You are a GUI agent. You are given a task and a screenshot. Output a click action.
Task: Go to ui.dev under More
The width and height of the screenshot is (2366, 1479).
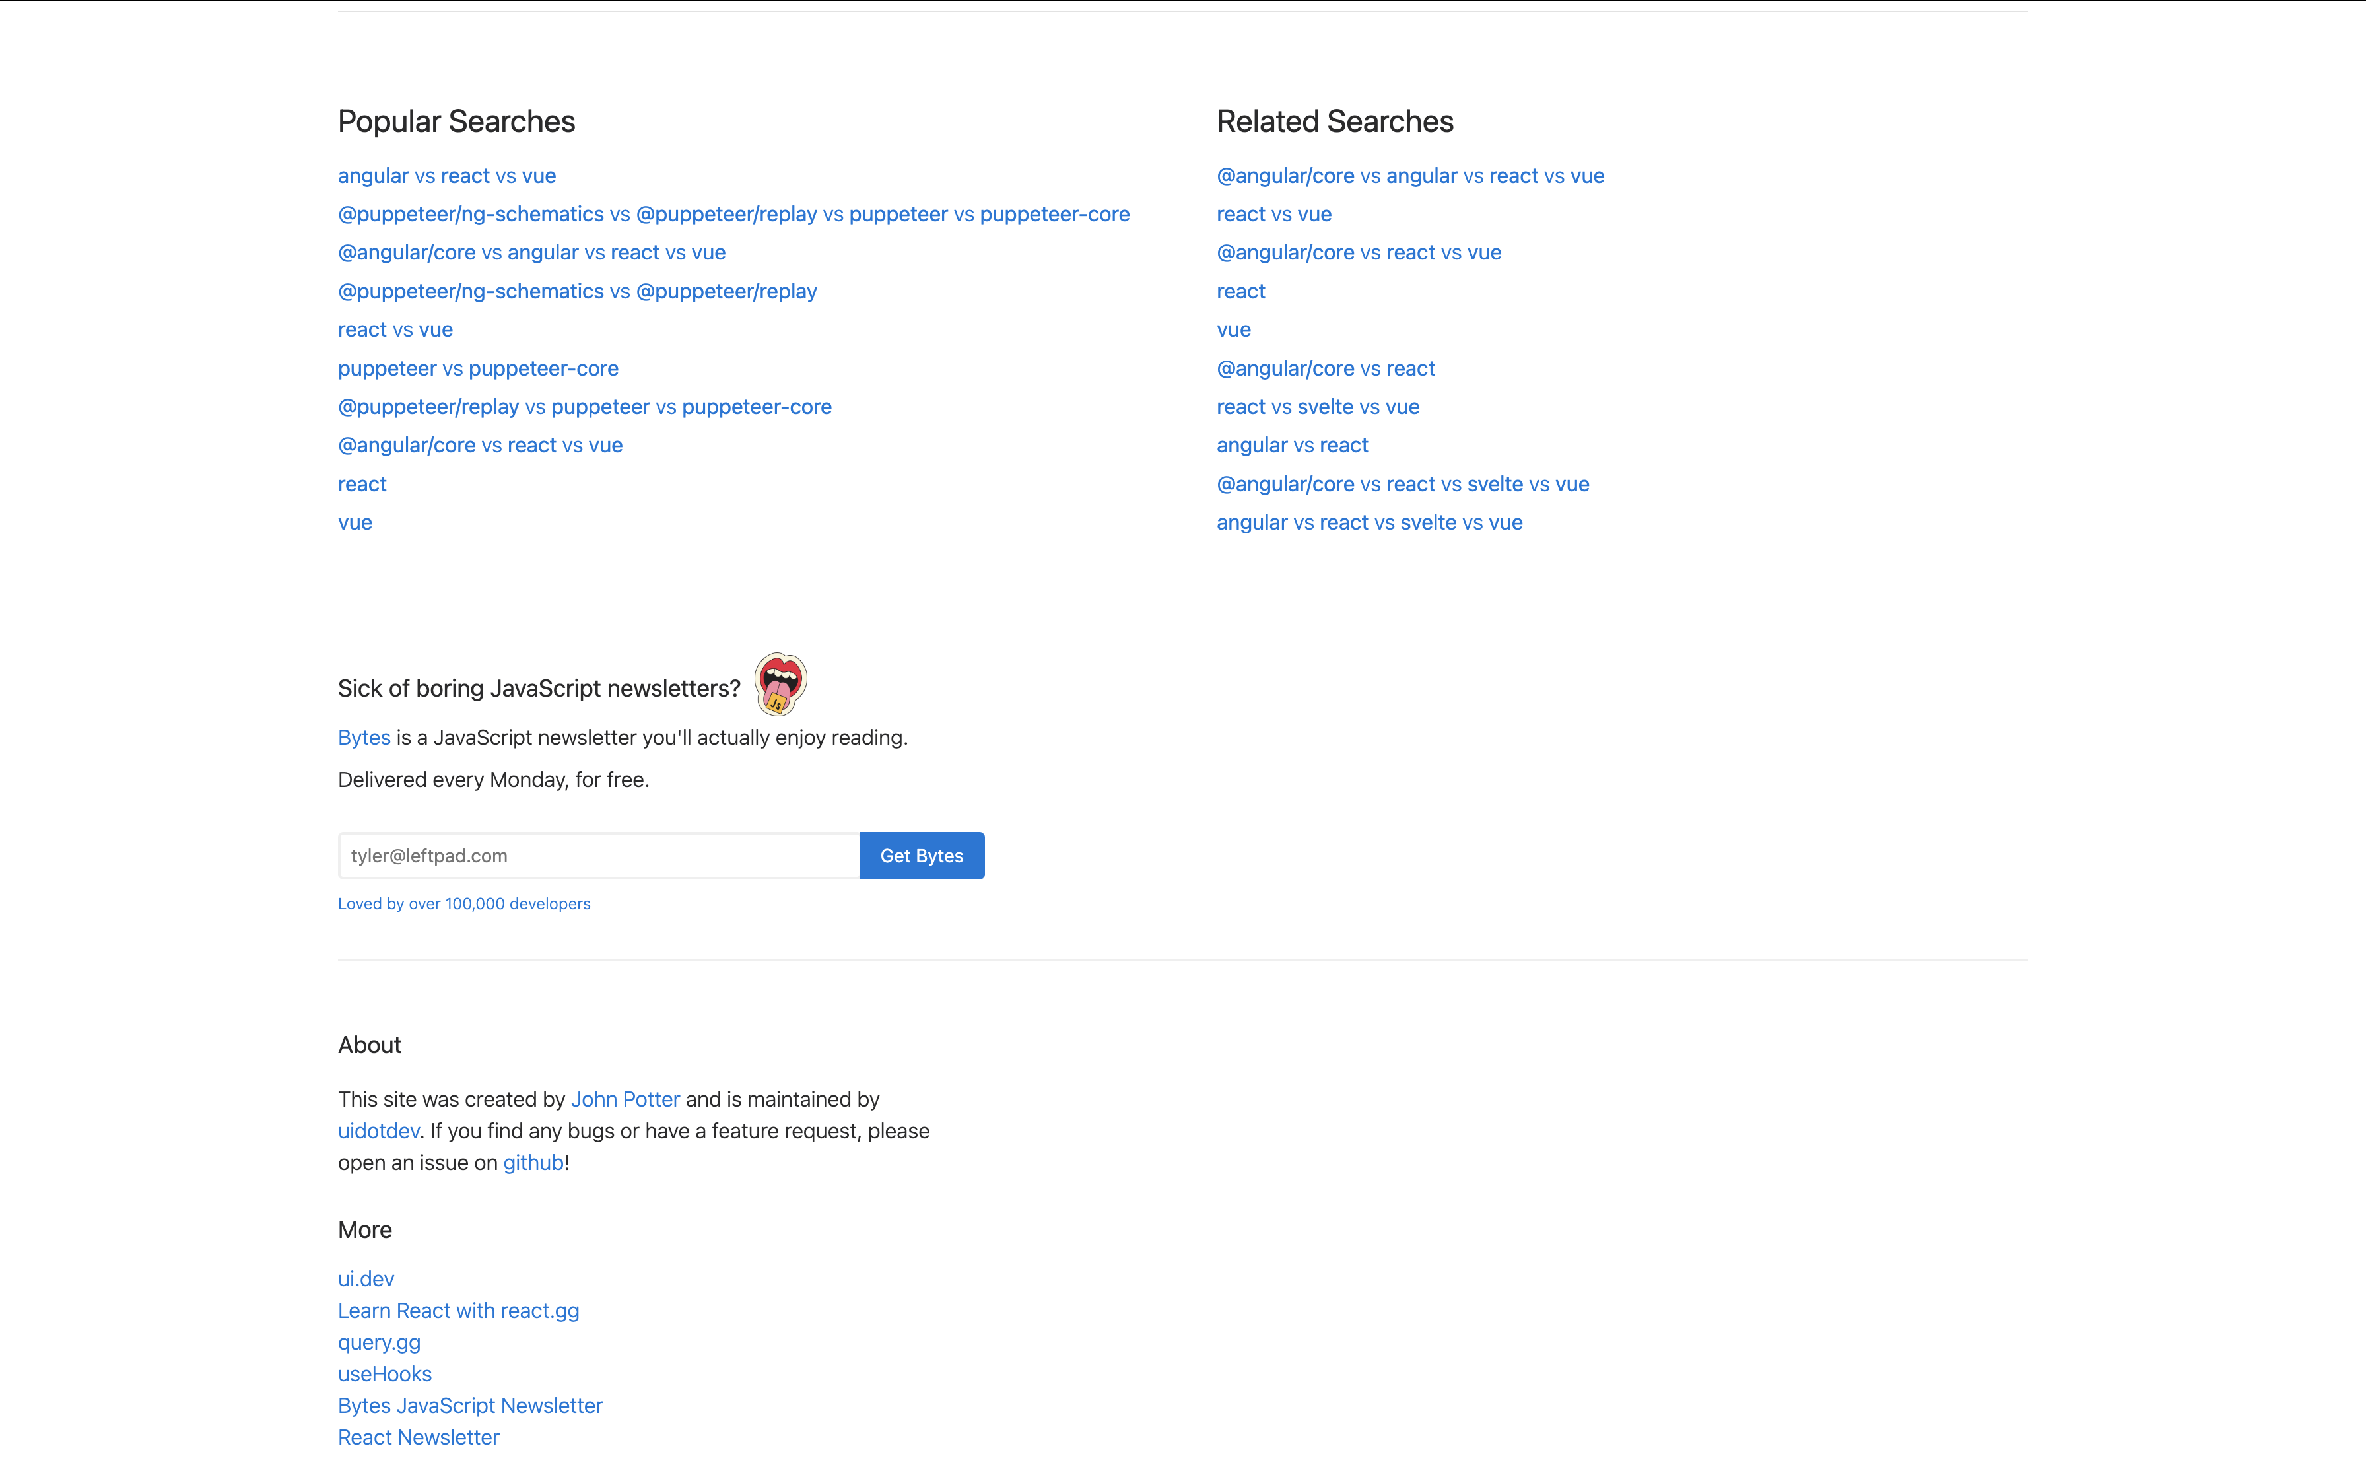click(366, 1278)
